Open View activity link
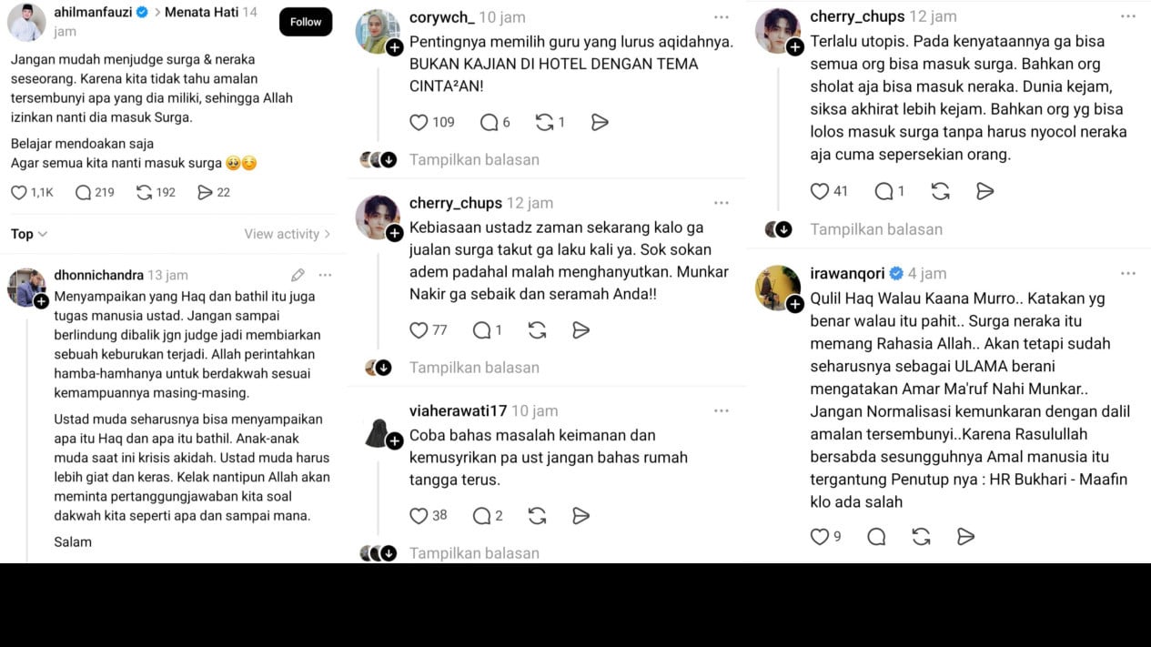1151x647 pixels. coord(287,234)
